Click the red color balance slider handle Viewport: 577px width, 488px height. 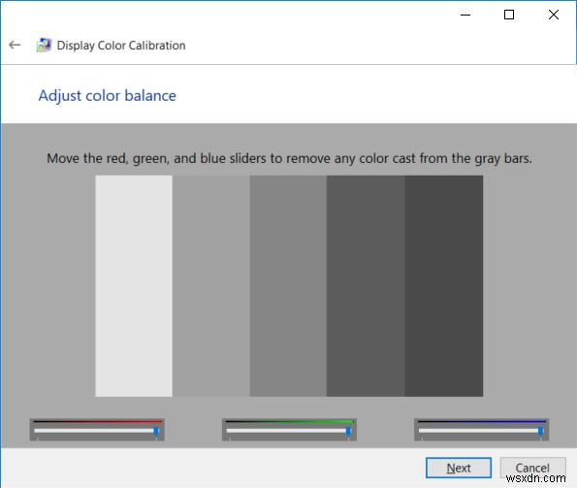coord(156,431)
